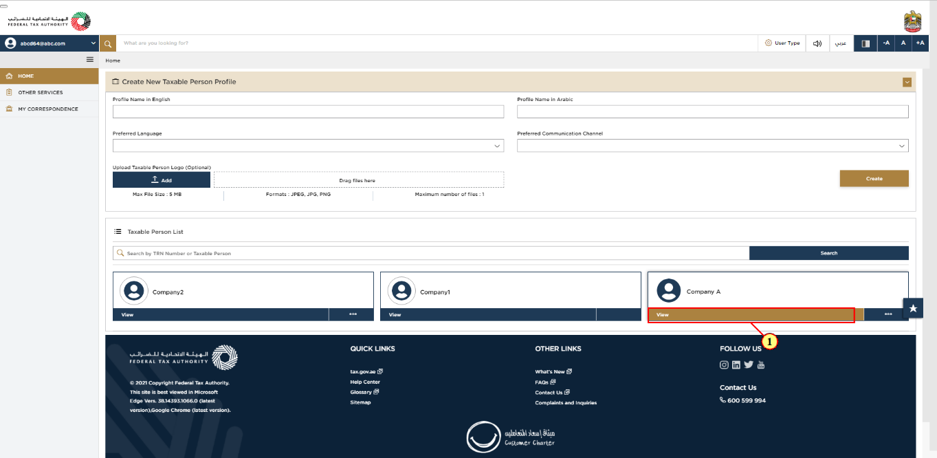This screenshot has width=937, height=458.
Task: Open the Glossary link
Action: click(364, 392)
